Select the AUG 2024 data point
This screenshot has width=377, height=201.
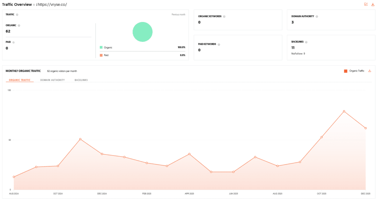pos(14,177)
